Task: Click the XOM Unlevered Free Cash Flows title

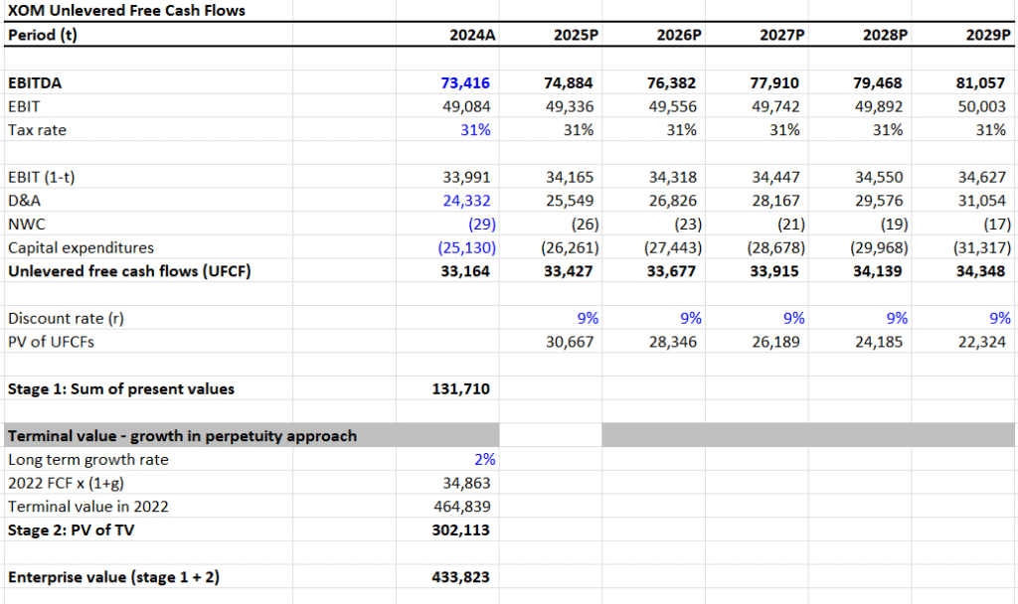Action: [126, 10]
